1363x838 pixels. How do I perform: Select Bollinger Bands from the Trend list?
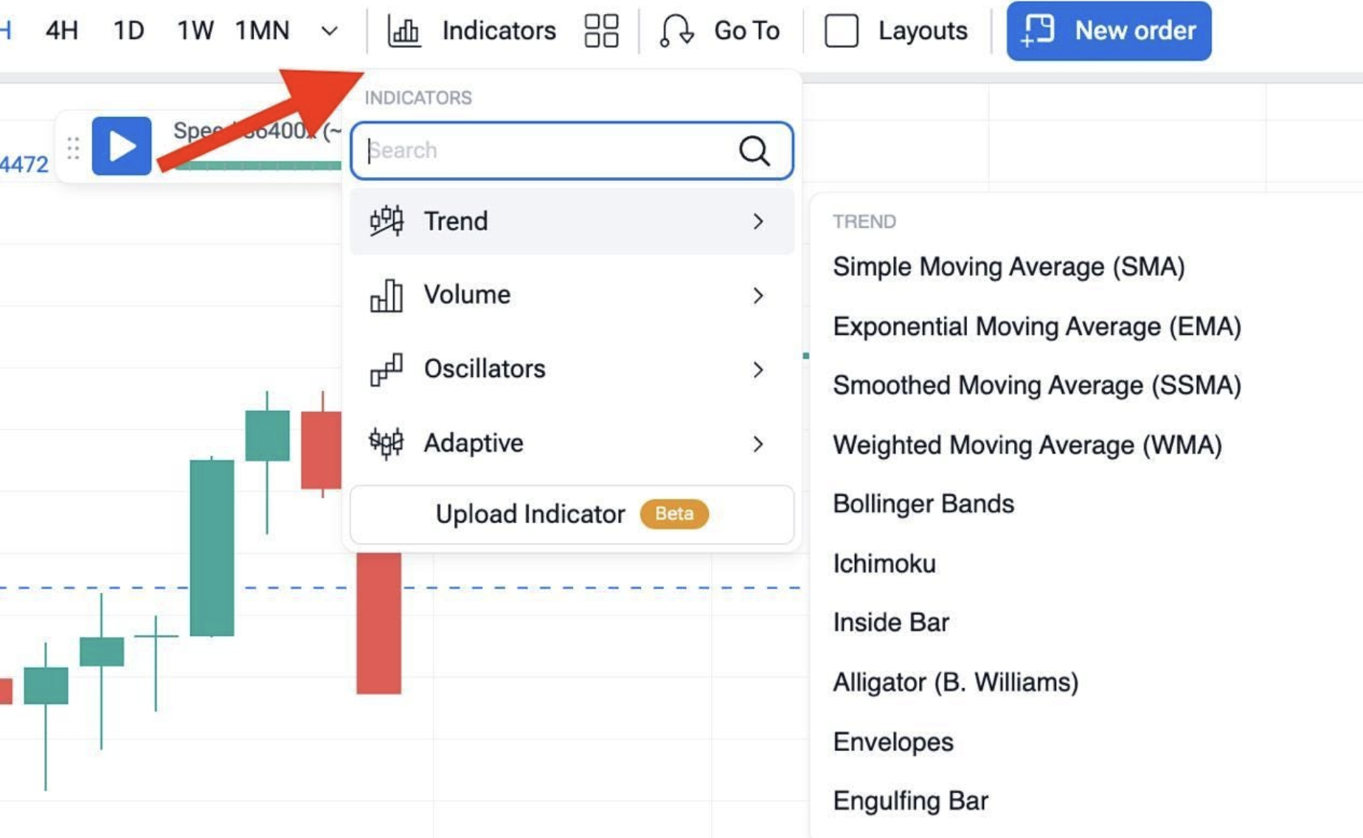coord(923,504)
